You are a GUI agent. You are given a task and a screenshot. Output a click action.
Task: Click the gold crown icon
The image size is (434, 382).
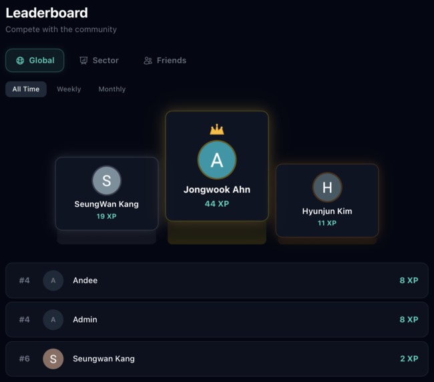(x=217, y=129)
